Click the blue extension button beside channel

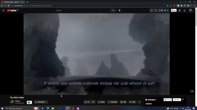coord(29,102)
